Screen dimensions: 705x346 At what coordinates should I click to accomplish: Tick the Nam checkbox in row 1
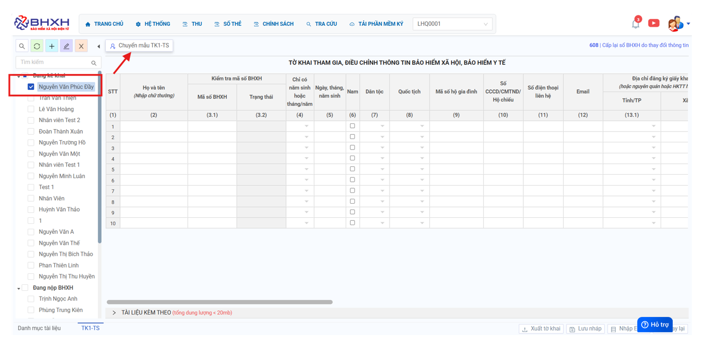pyautogui.click(x=352, y=126)
